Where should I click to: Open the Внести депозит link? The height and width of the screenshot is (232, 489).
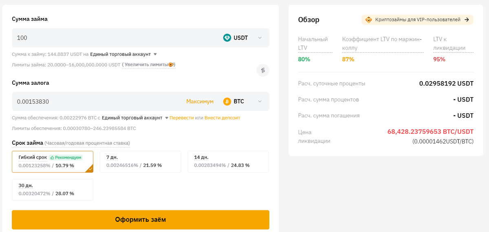coord(222,118)
